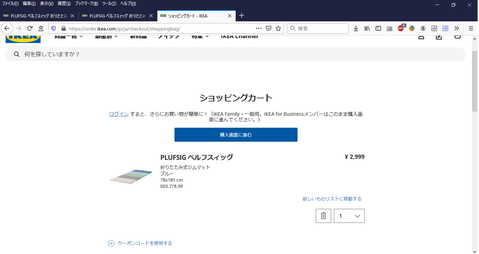Bookmark this page with the star
The height and width of the screenshot is (254, 479).
(278, 28)
